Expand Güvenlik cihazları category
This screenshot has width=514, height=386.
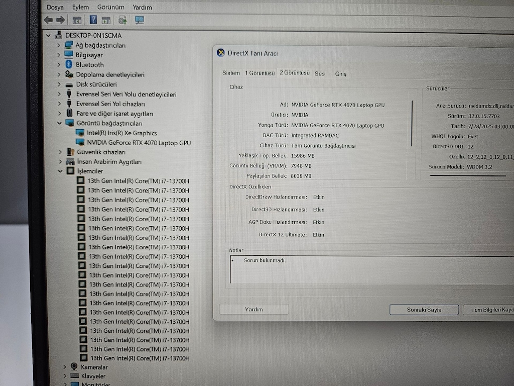[60, 152]
